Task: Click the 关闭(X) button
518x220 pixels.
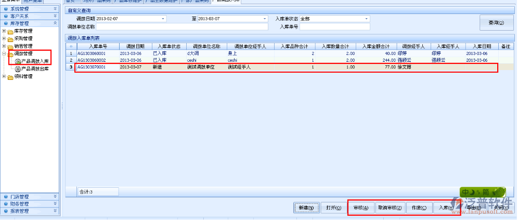Action: point(500,208)
